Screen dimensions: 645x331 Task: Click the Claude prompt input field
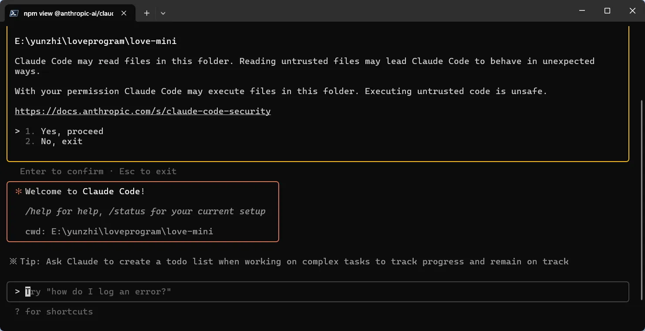(305, 291)
